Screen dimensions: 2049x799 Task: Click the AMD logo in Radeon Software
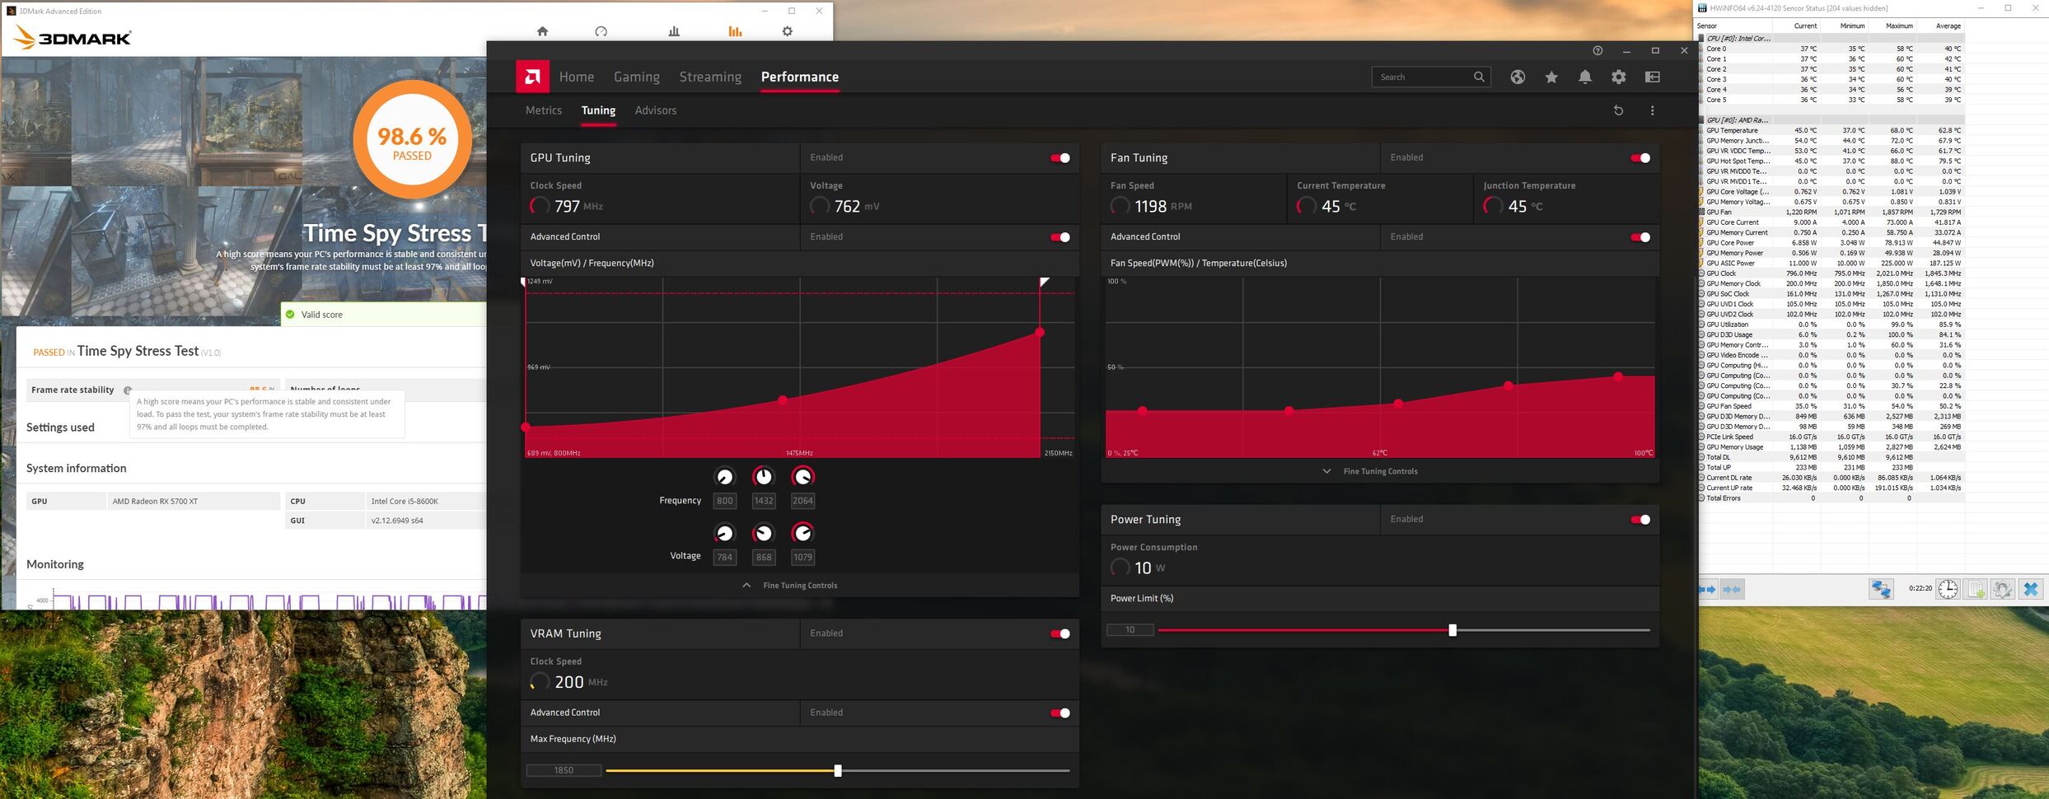pyautogui.click(x=532, y=77)
